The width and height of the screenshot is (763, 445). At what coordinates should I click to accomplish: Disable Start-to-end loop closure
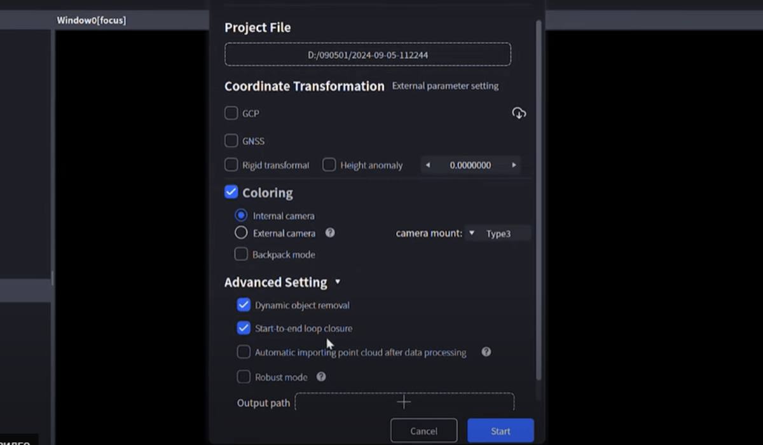pyautogui.click(x=244, y=328)
